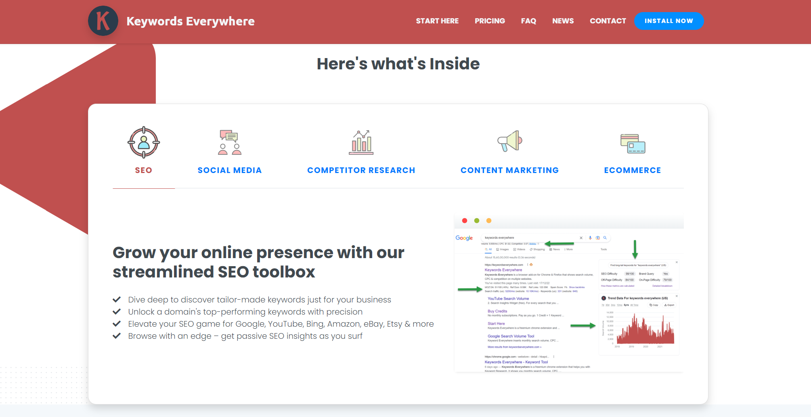
Task: Click the Install Now button
Action: (669, 21)
